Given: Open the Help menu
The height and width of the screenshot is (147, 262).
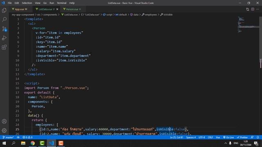Looking at the screenshot, I should pos(72,3).
